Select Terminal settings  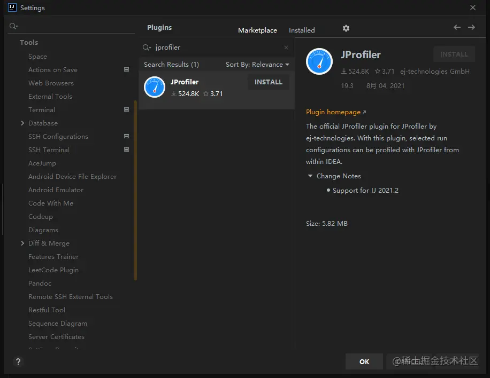42,110
